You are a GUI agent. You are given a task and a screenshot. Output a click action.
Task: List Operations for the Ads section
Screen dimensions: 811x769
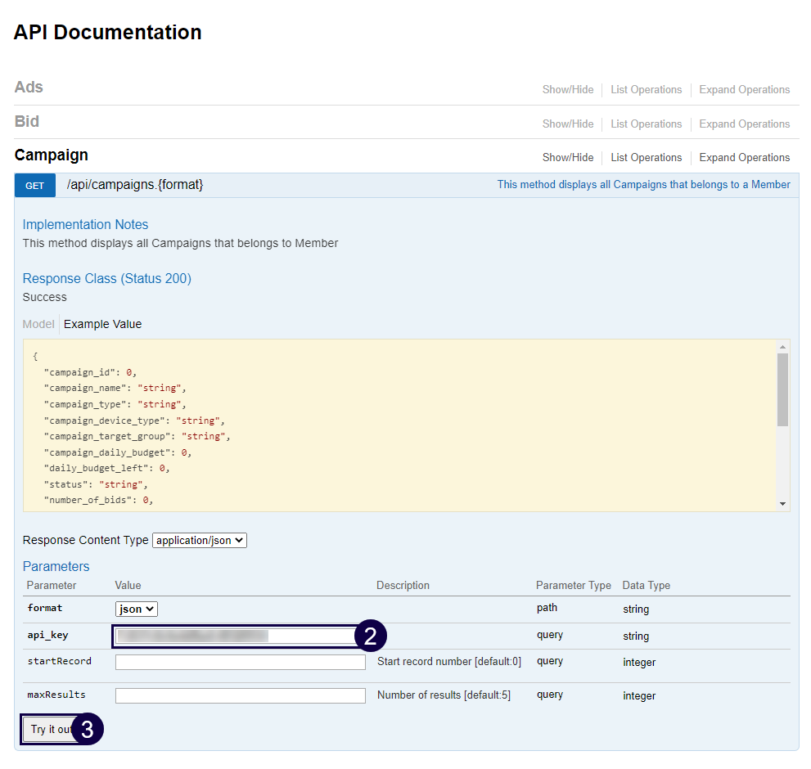click(646, 90)
